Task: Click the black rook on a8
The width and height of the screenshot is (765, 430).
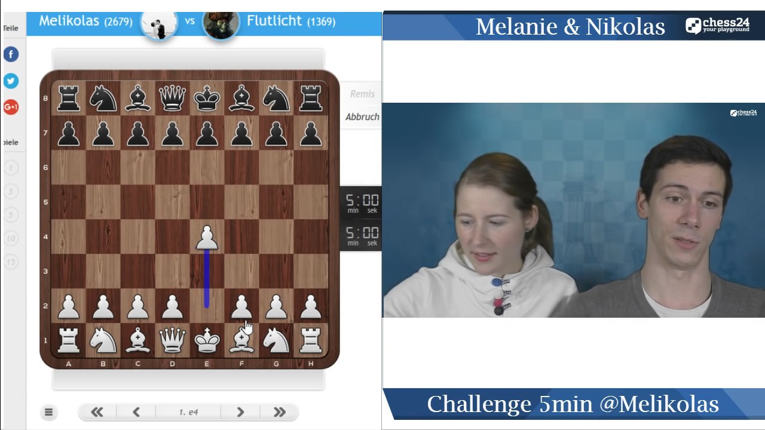Action: (68, 99)
